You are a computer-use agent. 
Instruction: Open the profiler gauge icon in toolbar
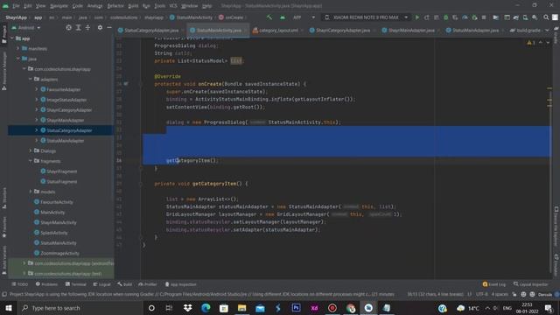pos(465,17)
